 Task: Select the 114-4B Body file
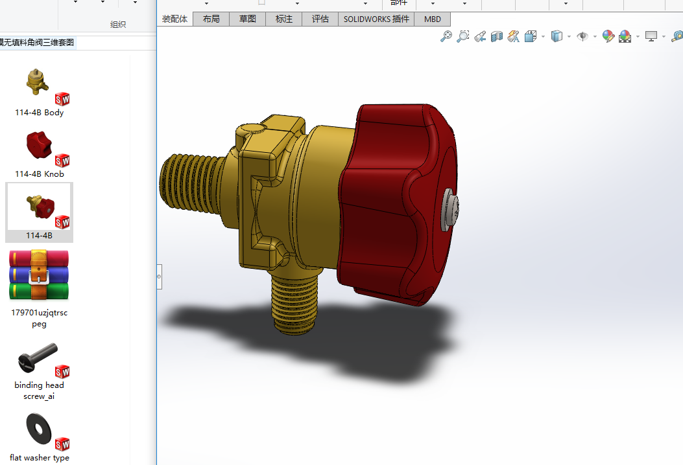click(x=40, y=92)
